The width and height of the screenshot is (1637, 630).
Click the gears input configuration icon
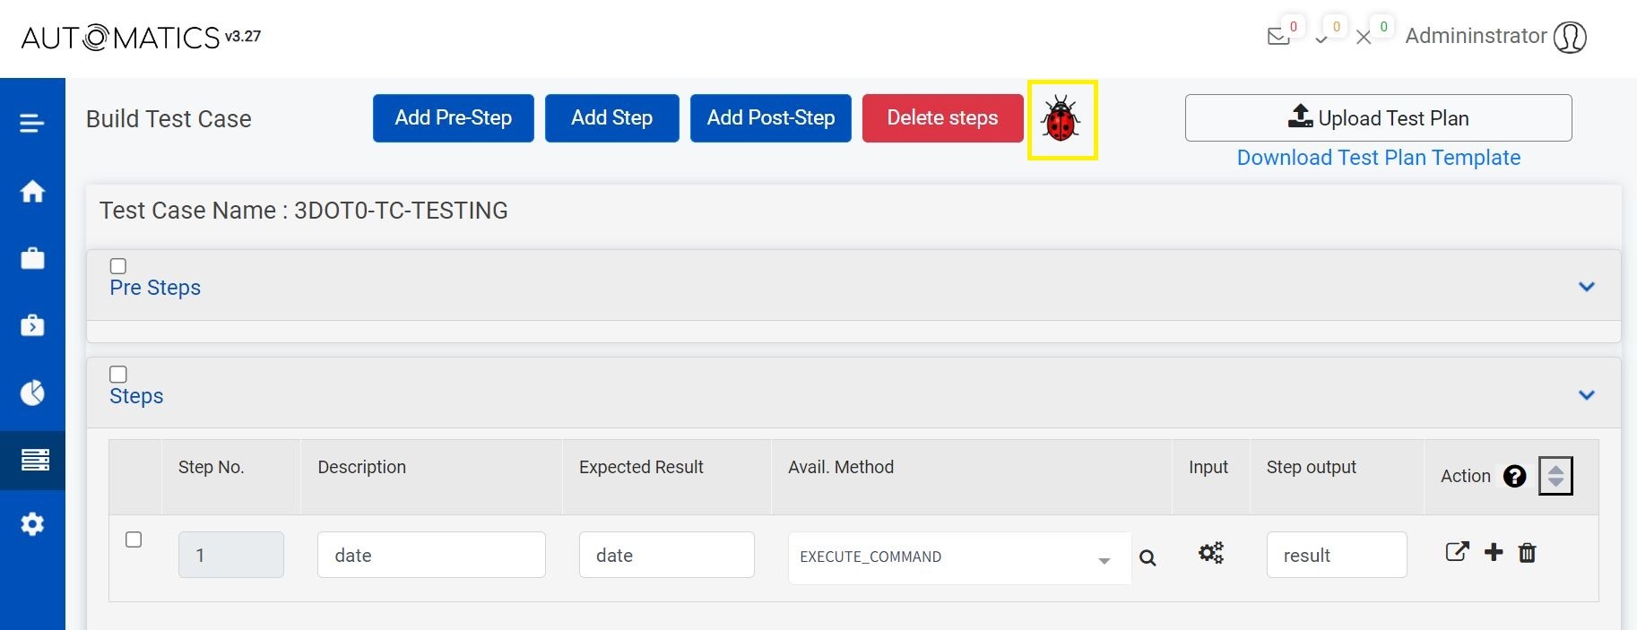point(1210,553)
